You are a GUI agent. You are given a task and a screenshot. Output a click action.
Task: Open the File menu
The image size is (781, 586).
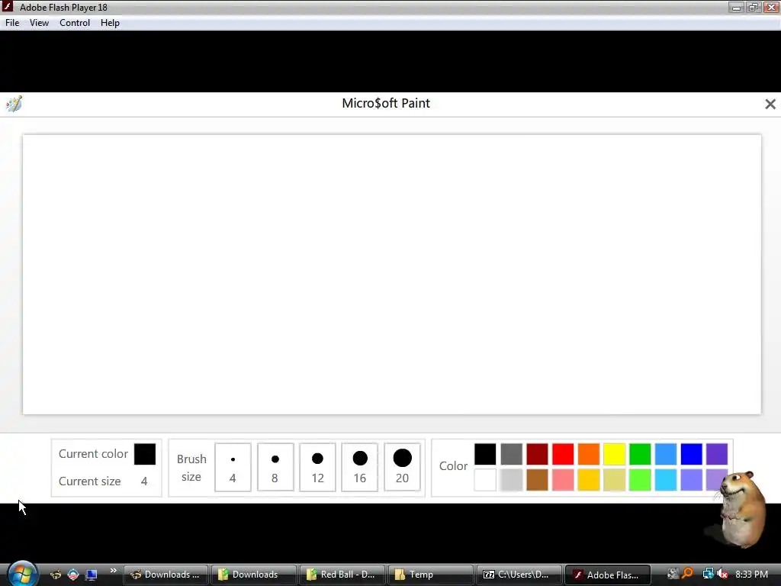point(12,23)
